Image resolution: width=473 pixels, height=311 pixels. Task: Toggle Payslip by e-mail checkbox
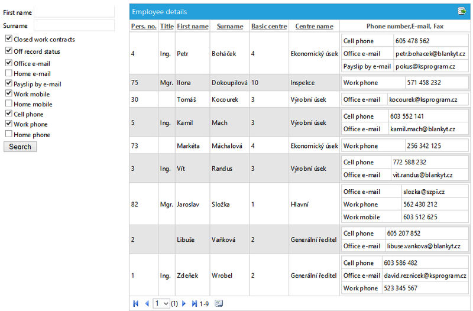pyautogui.click(x=9, y=83)
